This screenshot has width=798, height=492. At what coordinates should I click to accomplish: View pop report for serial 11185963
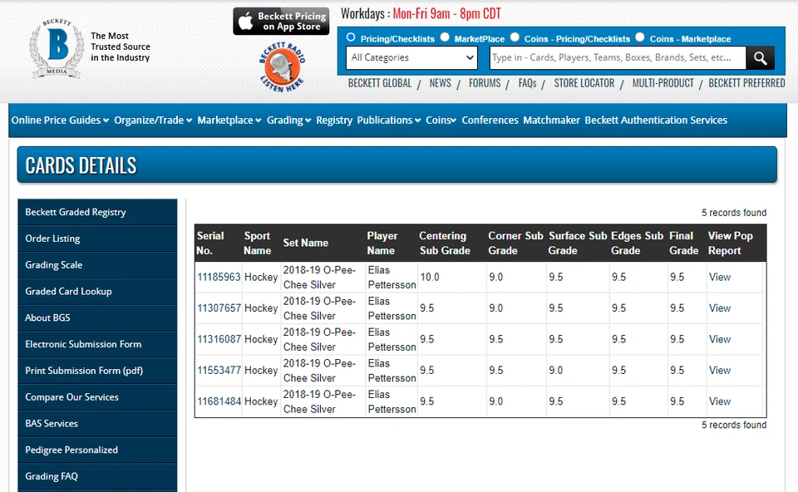[x=720, y=278]
